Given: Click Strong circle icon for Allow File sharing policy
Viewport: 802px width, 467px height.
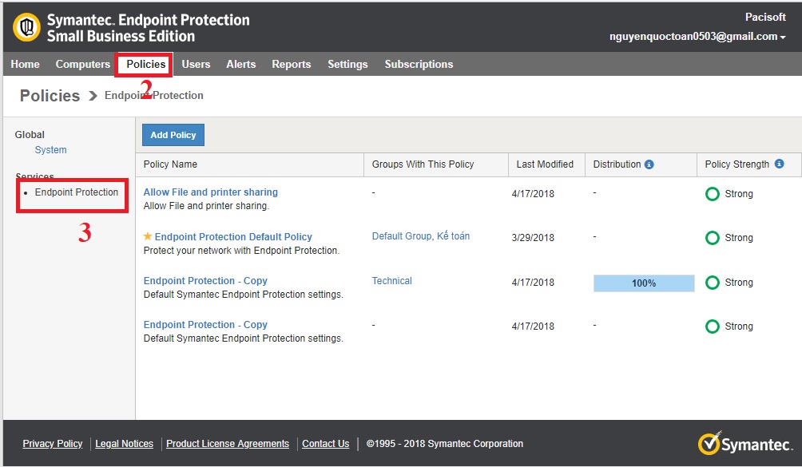Looking at the screenshot, I should 712,194.
